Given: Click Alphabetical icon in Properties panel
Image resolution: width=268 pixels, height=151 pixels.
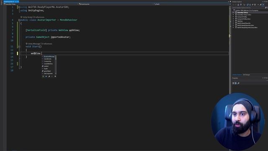Looking at the screenshot, I should coord(235,83).
